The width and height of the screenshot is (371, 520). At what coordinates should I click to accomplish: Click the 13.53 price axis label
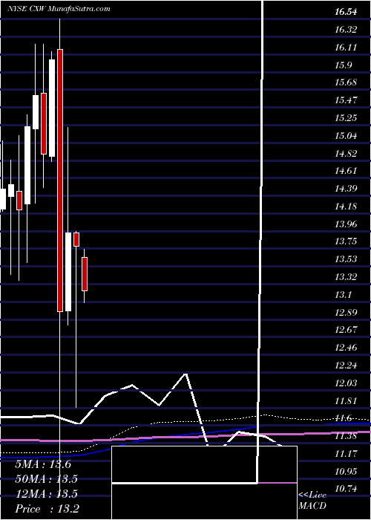tap(346, 259)
